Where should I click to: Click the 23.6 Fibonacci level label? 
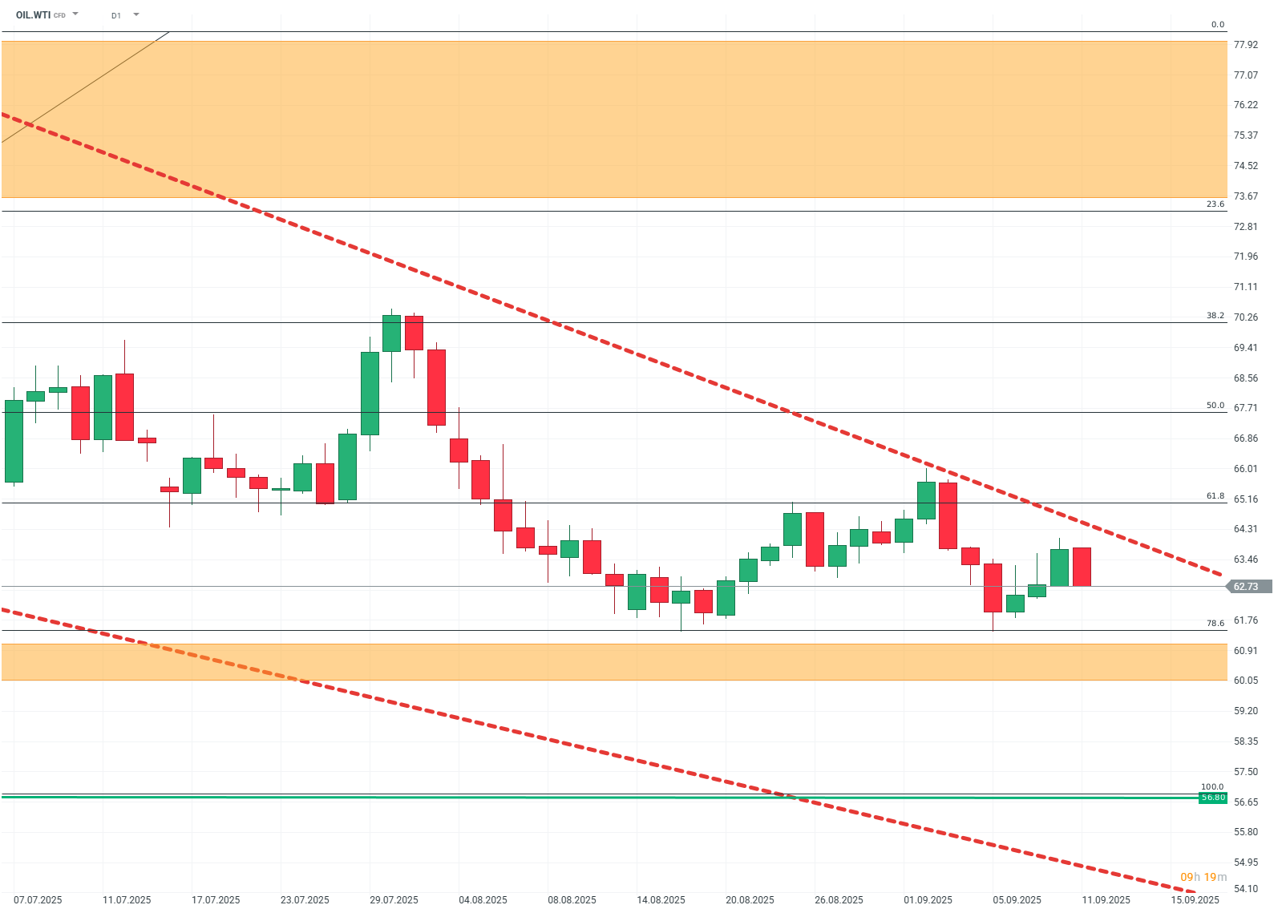tap(1215, 204)
